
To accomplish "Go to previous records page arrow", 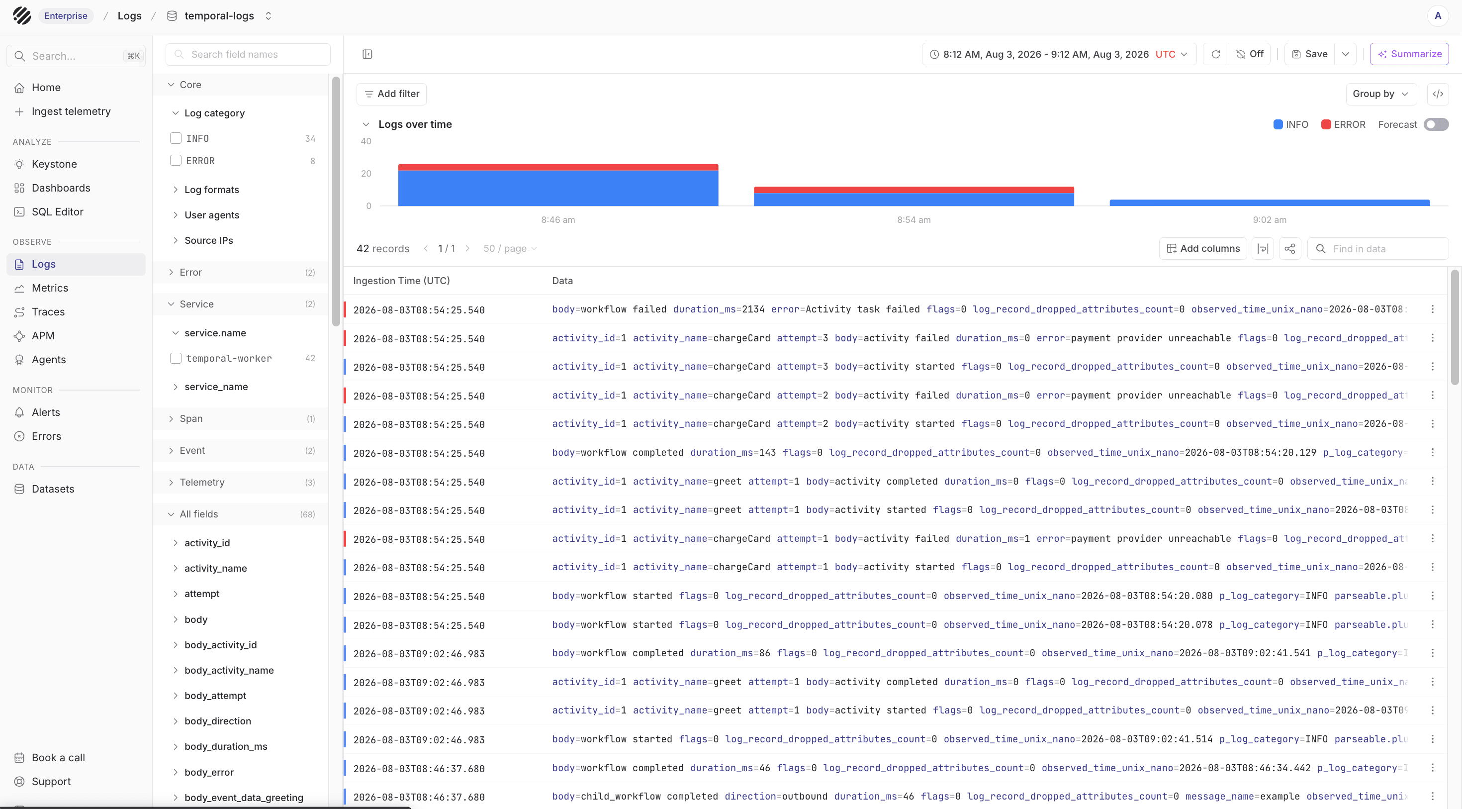I will (x=426, y=249).
